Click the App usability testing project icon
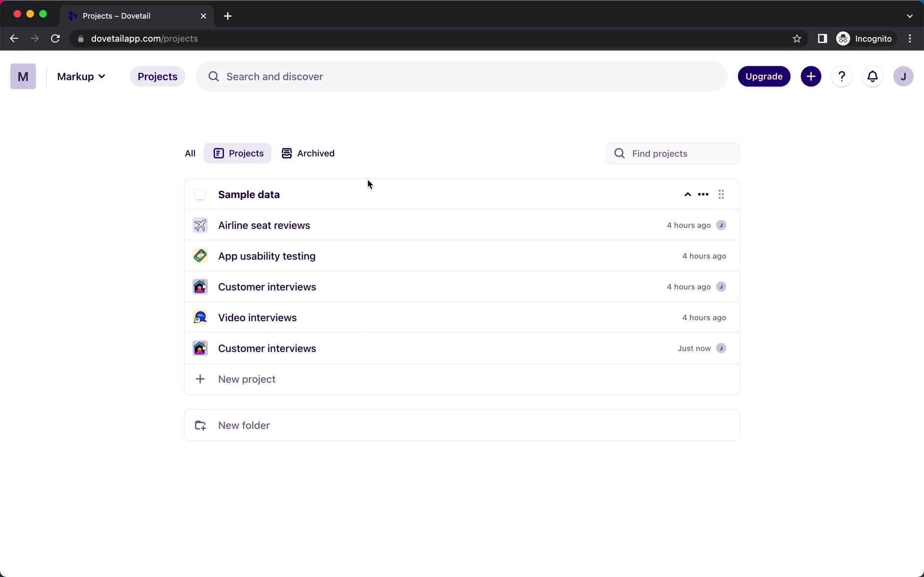The height and width of the screenshot is (577, 924). point(200,255)
